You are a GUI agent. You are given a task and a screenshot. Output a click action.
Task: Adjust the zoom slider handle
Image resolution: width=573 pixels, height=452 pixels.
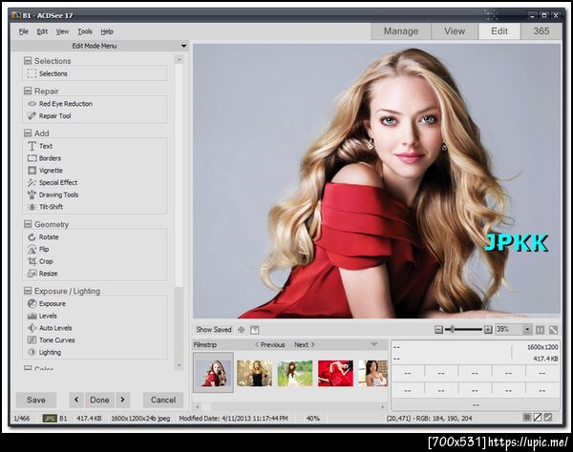[453, 330]
